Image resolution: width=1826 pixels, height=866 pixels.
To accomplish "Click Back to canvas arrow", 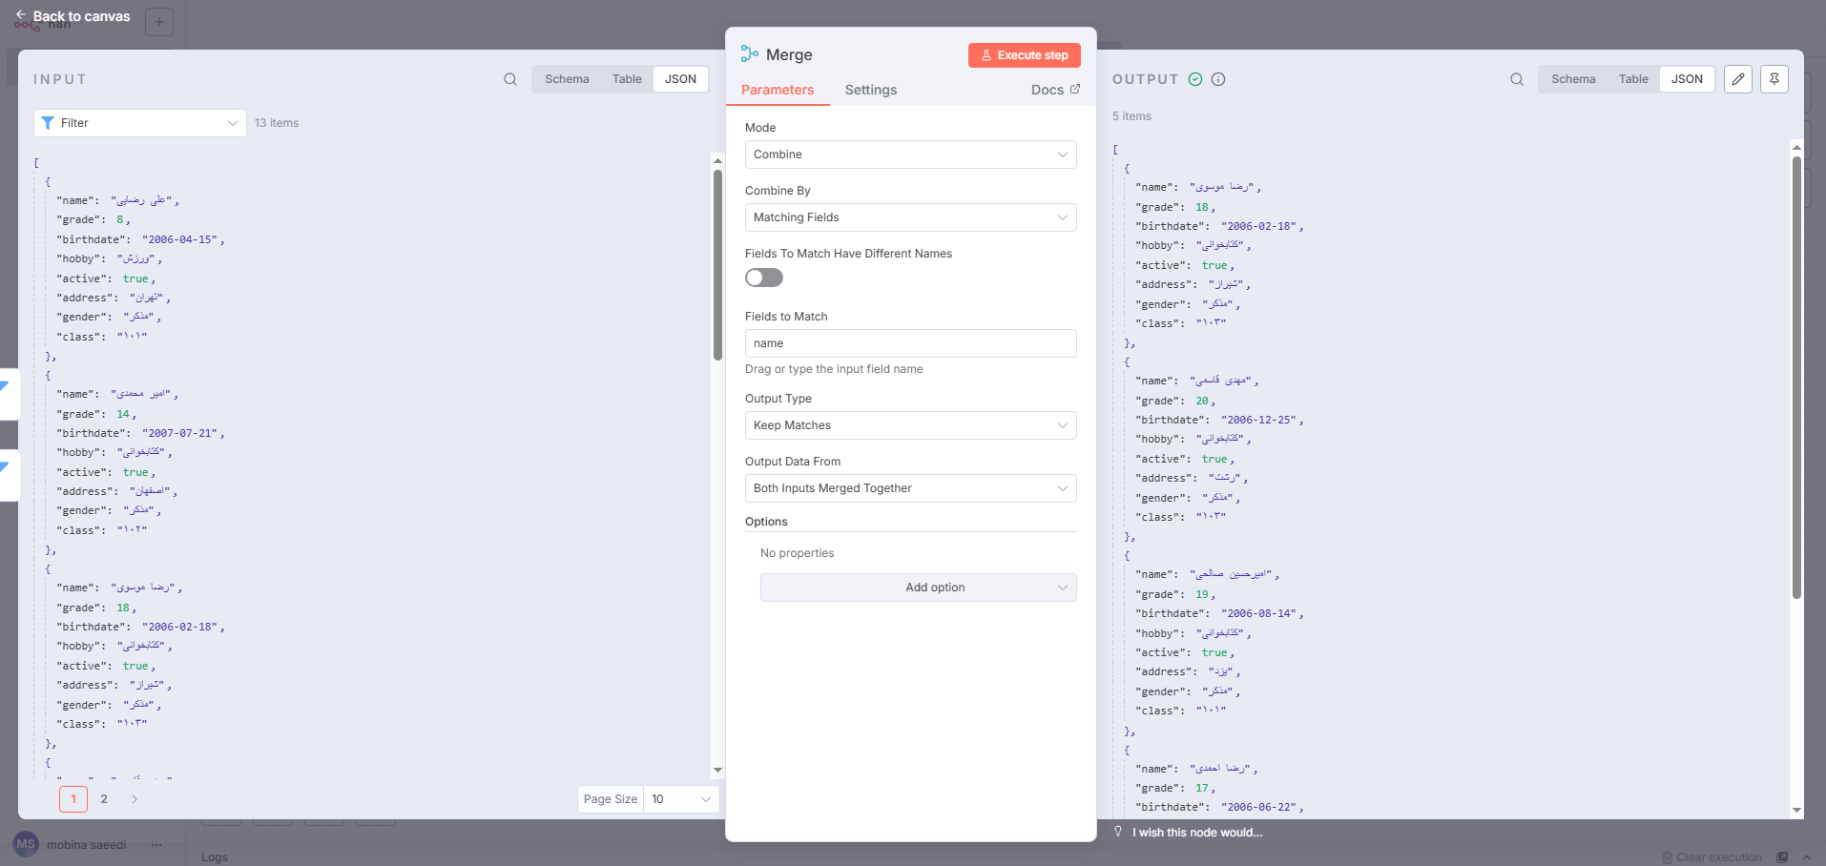I will (x=21, y=15).
